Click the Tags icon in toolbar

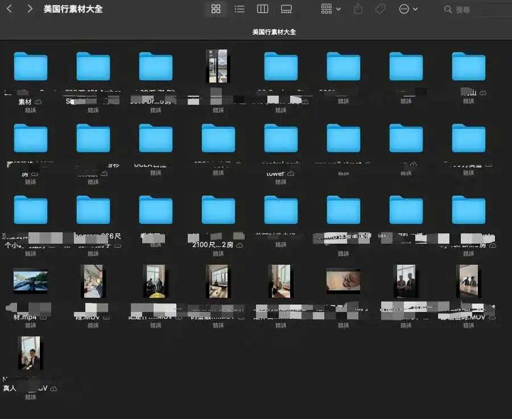coord(380,9)
